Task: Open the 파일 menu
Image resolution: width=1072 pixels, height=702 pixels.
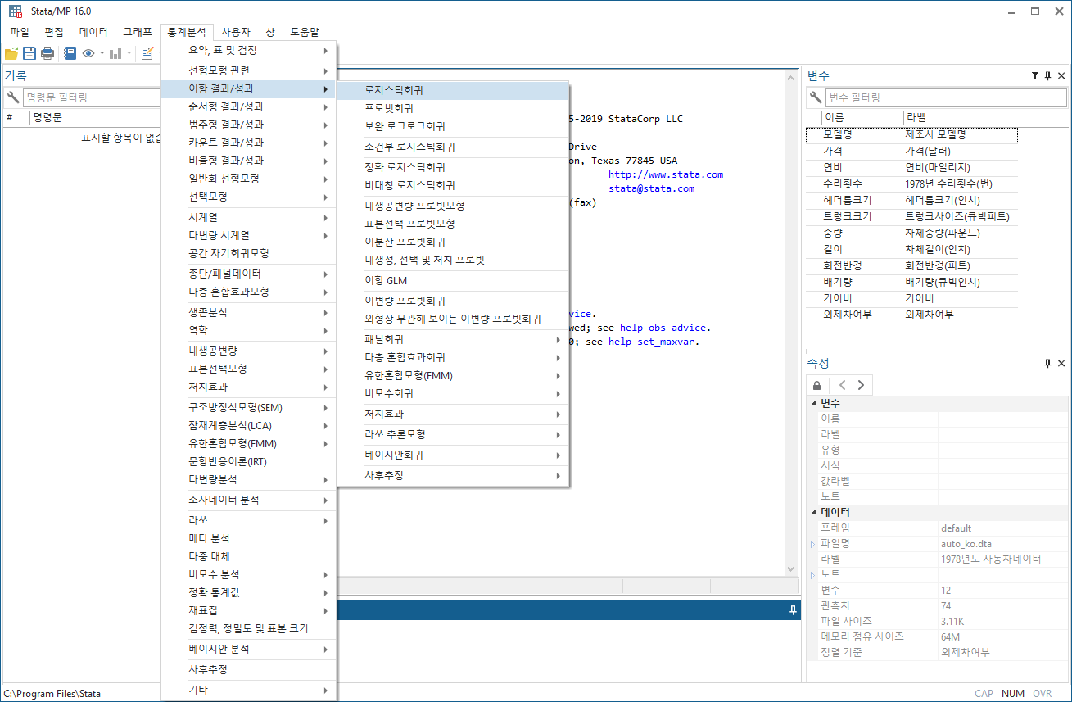Action: click(20, 32)
